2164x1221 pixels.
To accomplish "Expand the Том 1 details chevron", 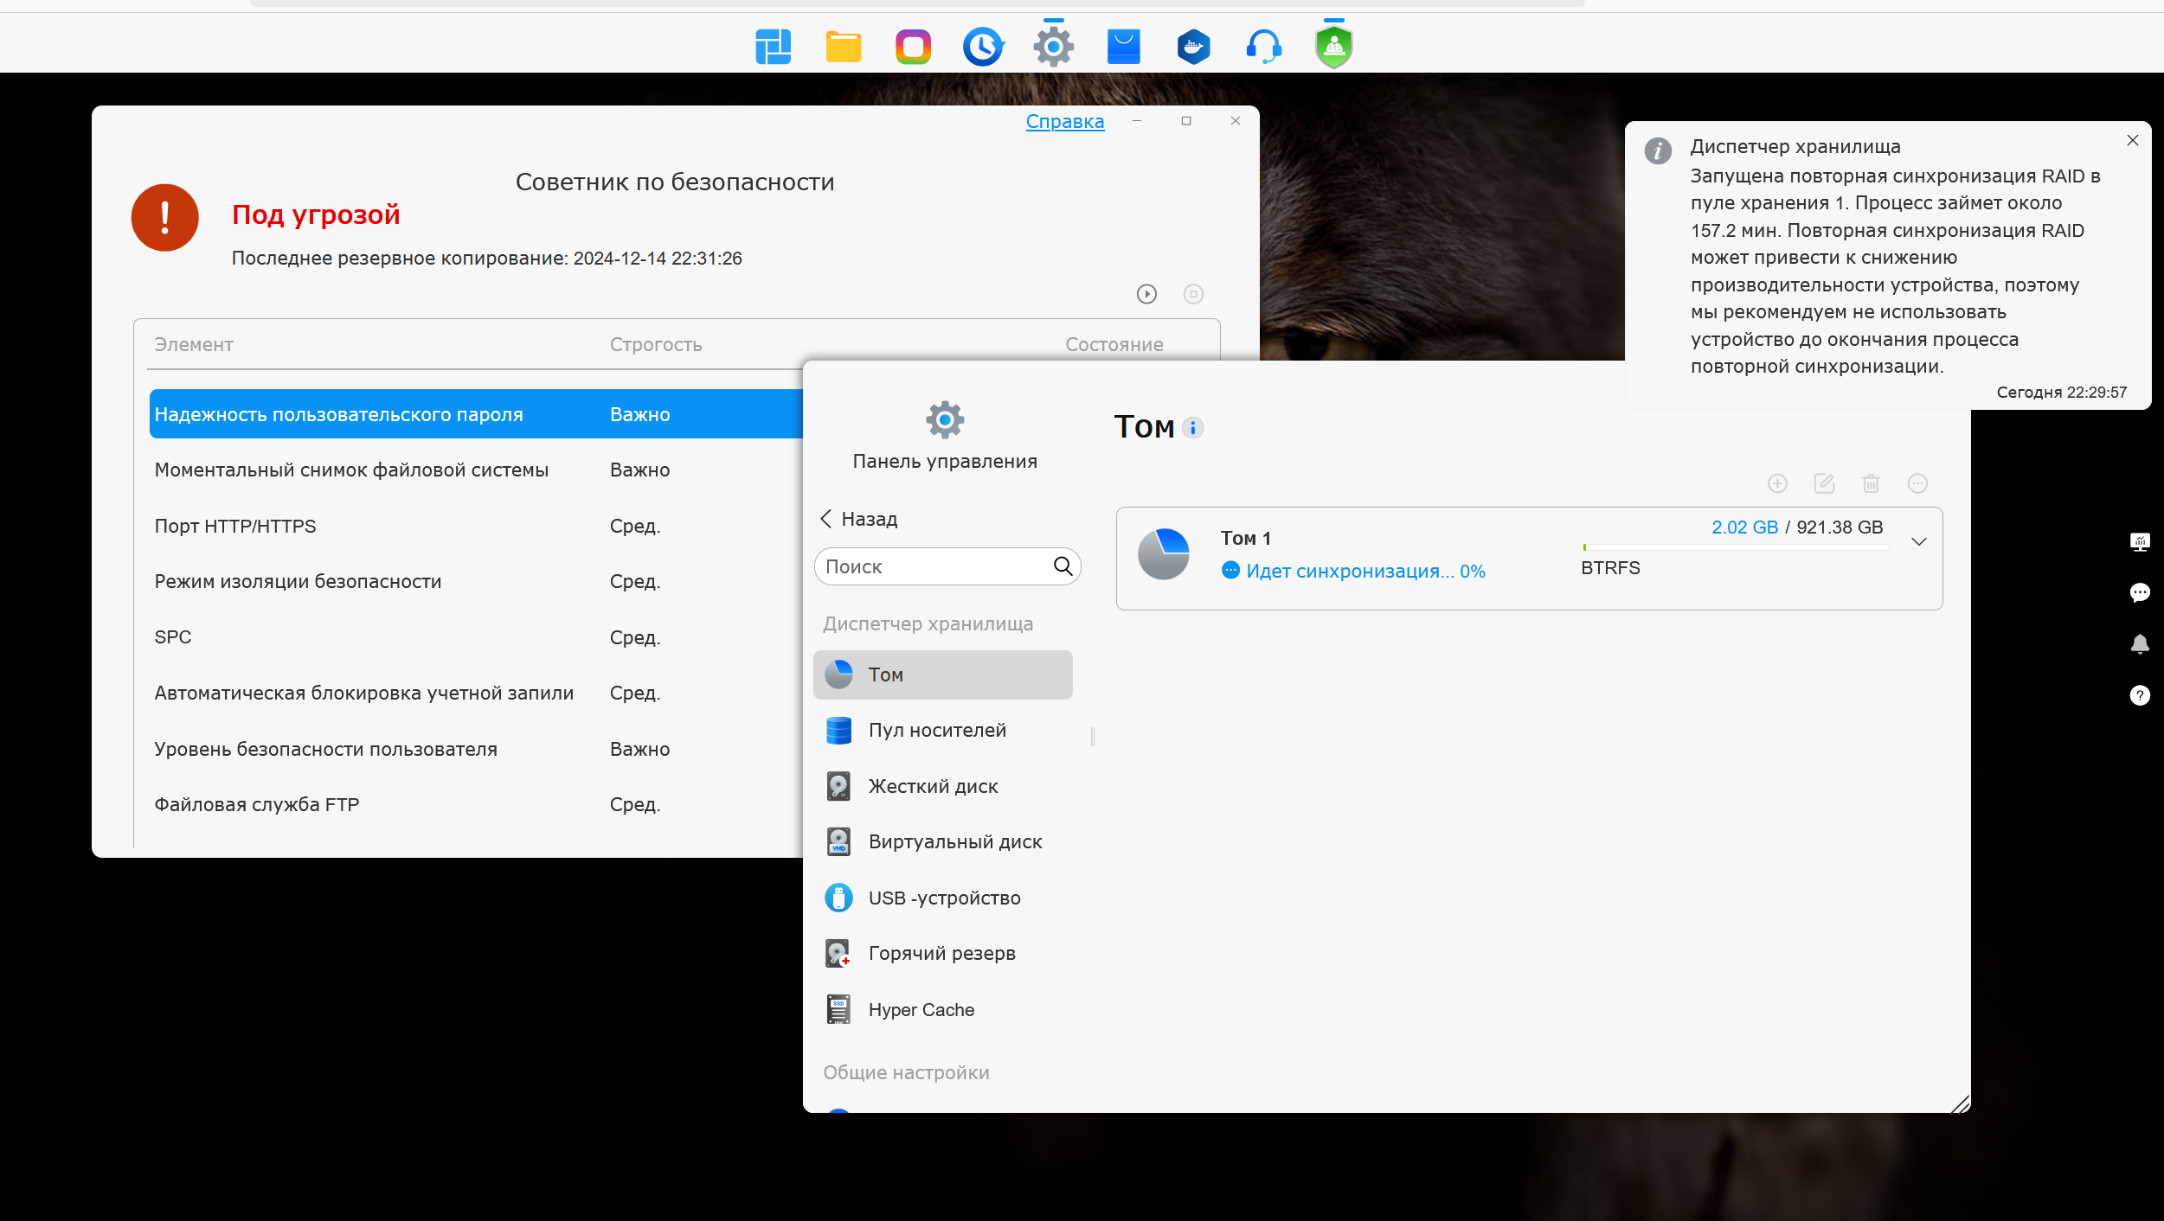I will pyautogui.click(x=1918, y=542).
